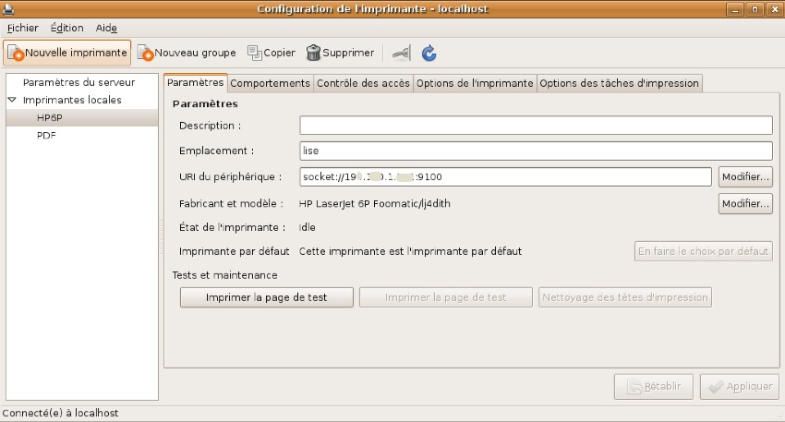Image resolution: width=785 pixels, height=422 pixels.
Task: Click the blue refresh arrow icon
Action: coord(429,54)
